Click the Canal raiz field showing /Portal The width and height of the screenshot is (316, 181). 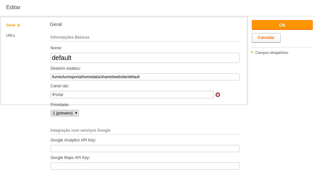coord(132,95)
